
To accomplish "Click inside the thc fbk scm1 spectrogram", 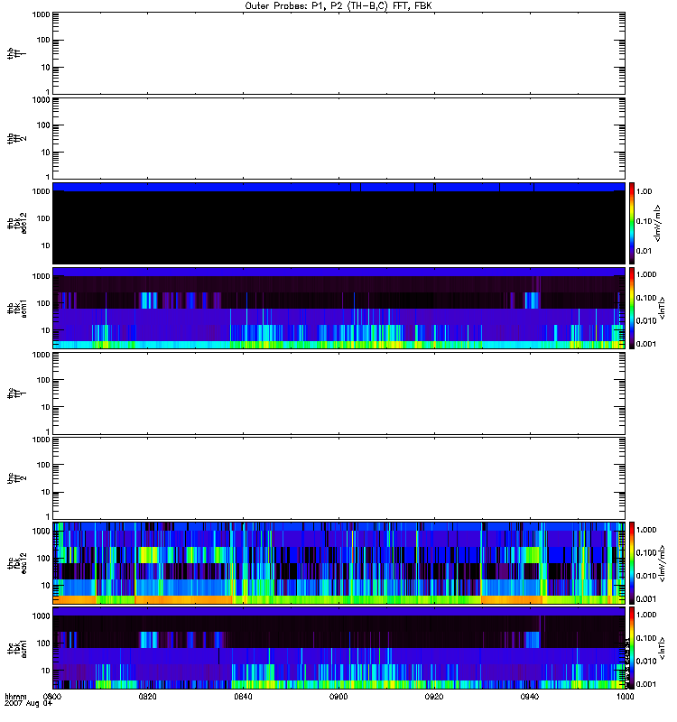I will click(x=338, y=648).
